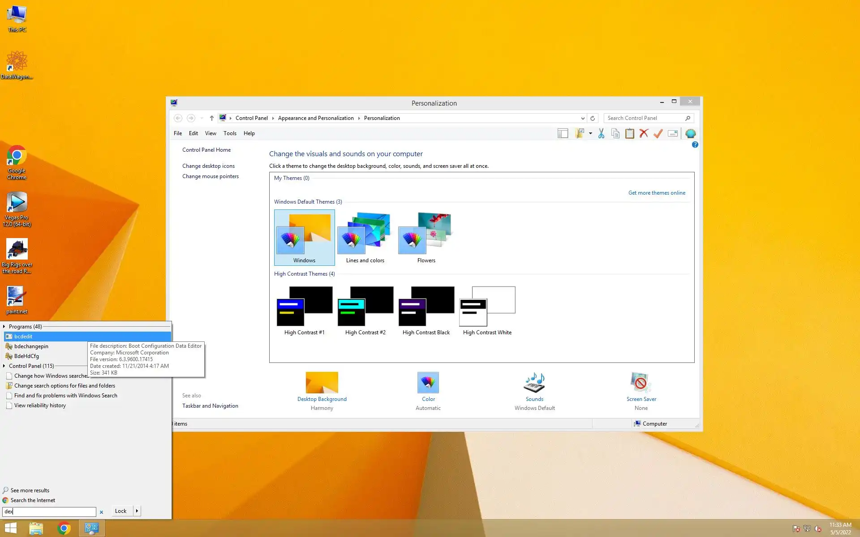This screenshot has height=537, width=860.
Task: Open File Explorer from the taskbar
Action: click(x=36, y=528)
